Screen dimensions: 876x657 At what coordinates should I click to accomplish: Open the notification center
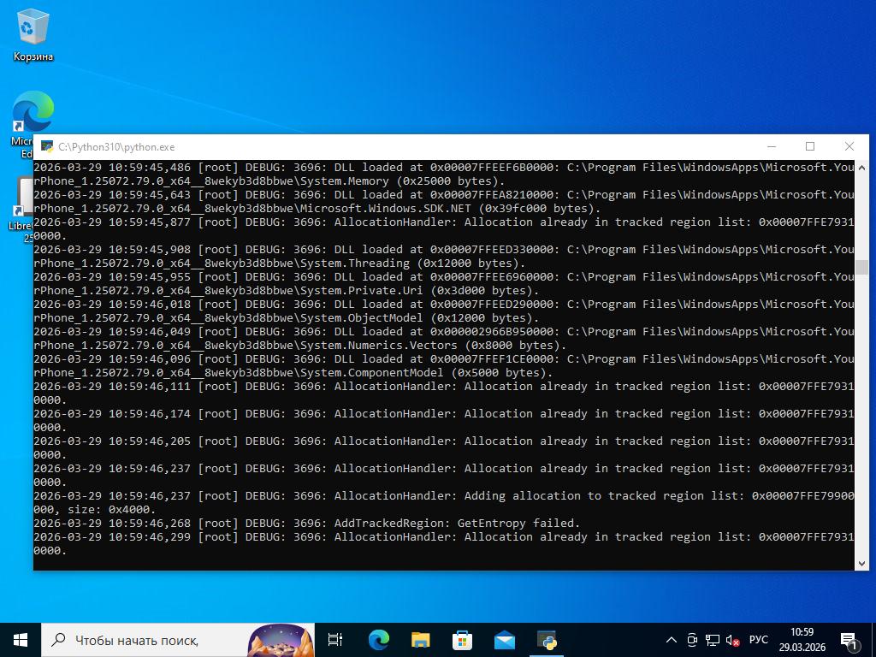[850, 640]
